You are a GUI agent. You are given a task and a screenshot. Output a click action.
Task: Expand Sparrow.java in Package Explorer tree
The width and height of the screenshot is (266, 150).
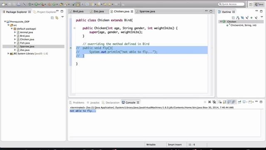click(x=15, y=46)
